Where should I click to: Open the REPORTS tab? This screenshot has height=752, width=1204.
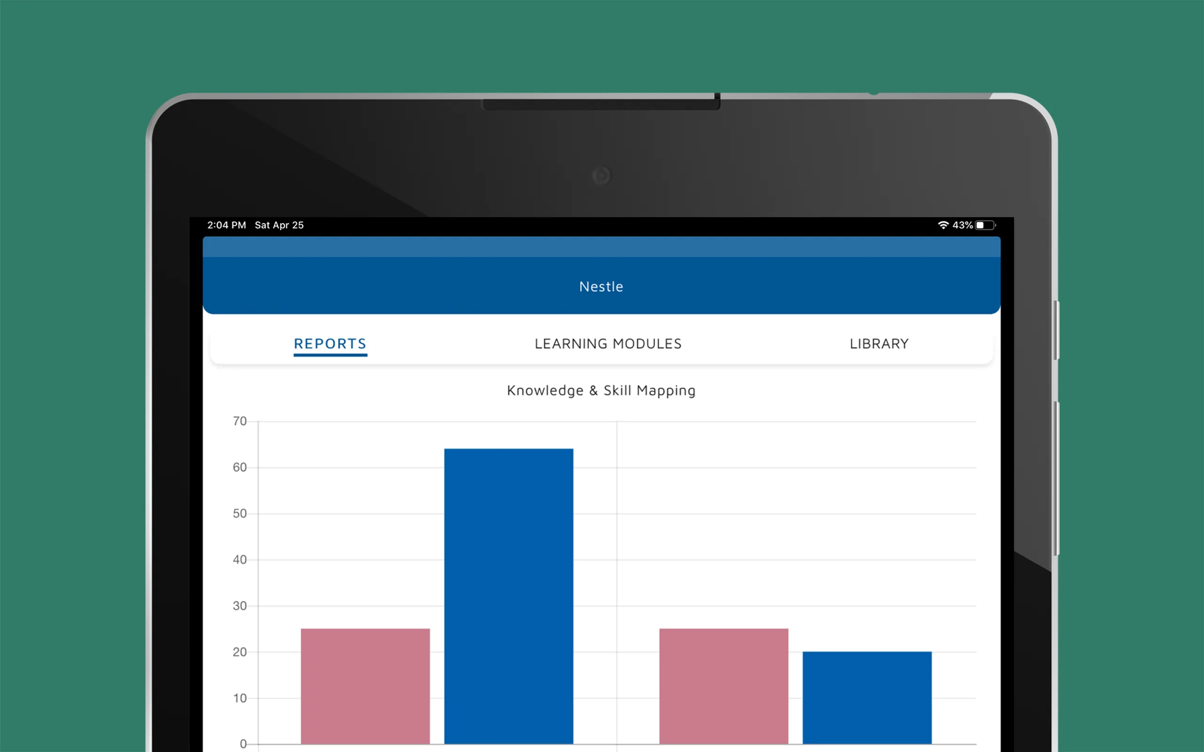330,344
